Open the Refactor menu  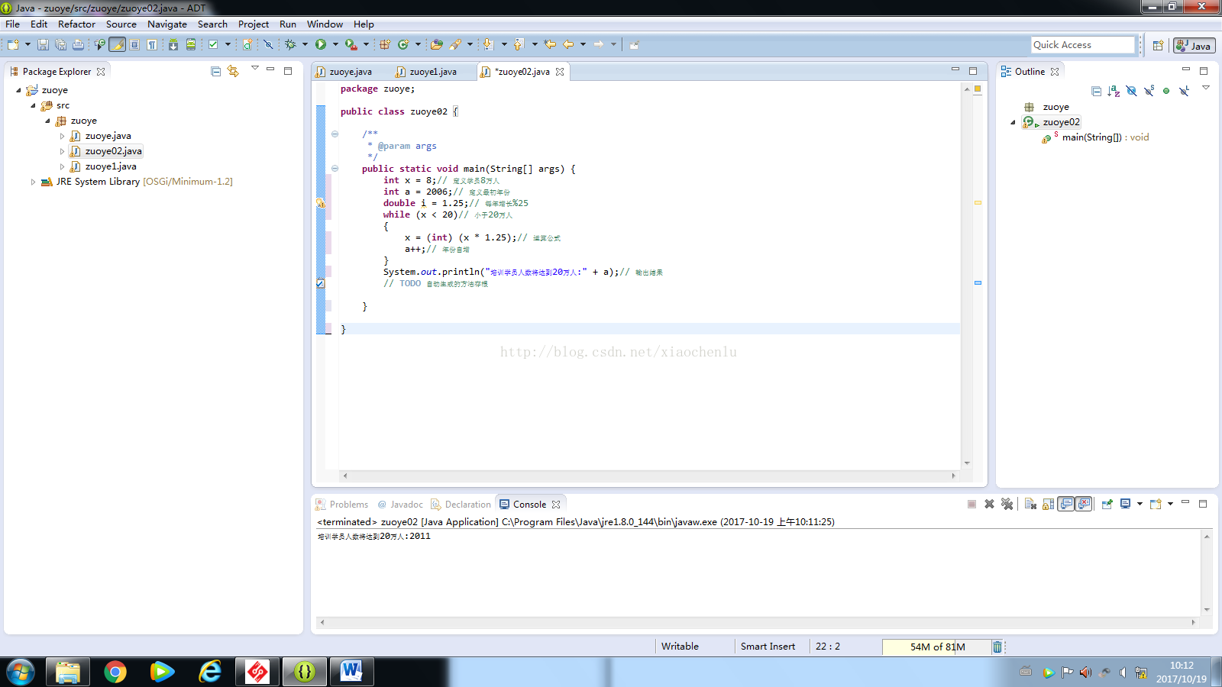pyautogui.click(x=76, y=24)
